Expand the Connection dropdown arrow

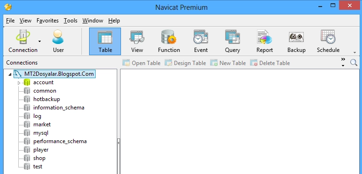[x=39, y=42]
